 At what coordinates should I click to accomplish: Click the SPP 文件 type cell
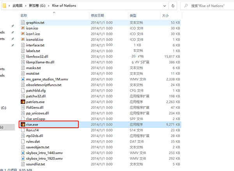point(136,119)
